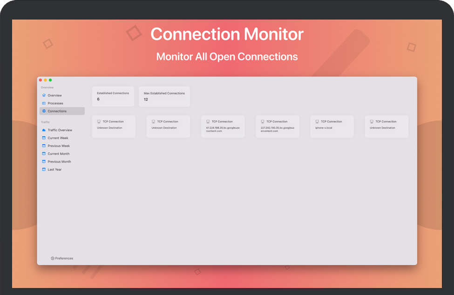Close the window with the red button
Screen dimensions: 454x295
[x=41, y=80]
